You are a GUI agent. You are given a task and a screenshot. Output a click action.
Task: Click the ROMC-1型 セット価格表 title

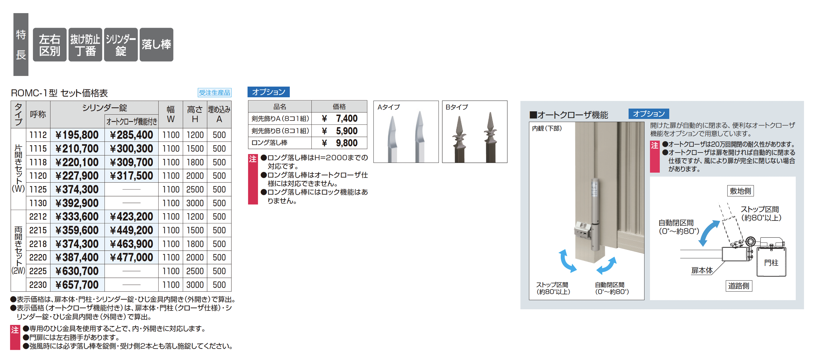pos(60,93)
